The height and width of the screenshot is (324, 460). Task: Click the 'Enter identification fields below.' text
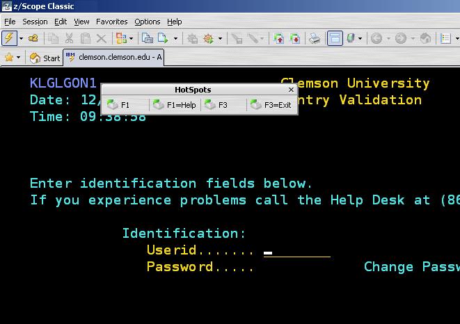(171, 184)
